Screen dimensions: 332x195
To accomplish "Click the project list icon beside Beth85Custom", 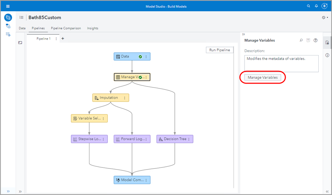I will [21, 18].
